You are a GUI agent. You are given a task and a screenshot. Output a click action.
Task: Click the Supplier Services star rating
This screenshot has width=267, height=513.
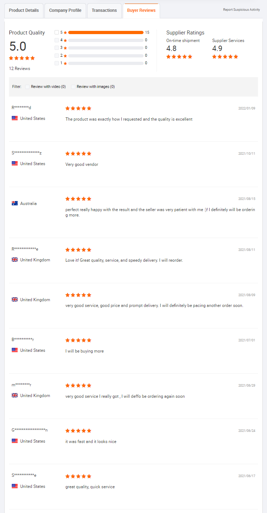coord(225,57)
